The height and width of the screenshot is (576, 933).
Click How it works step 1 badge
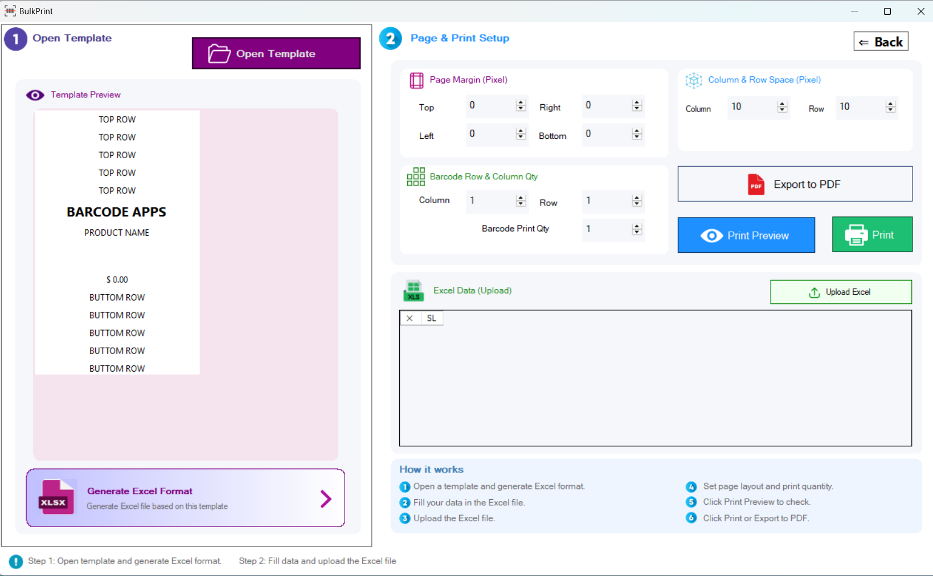(405, 487)
